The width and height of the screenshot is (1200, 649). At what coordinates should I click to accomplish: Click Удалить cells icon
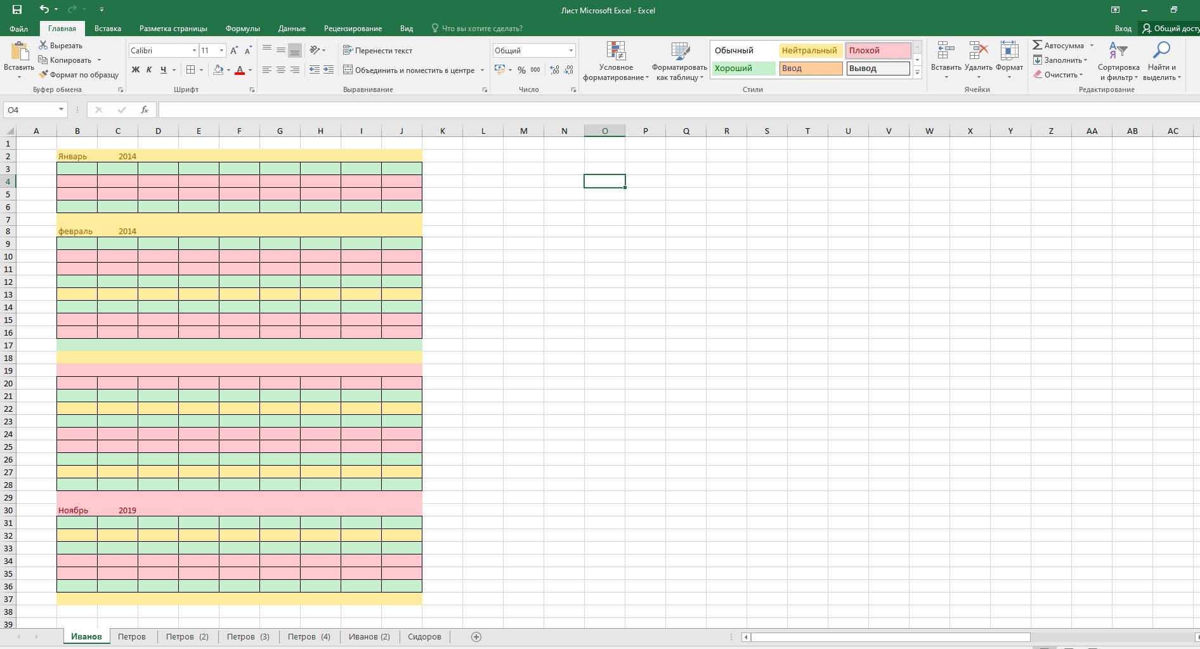click(978, 51)
